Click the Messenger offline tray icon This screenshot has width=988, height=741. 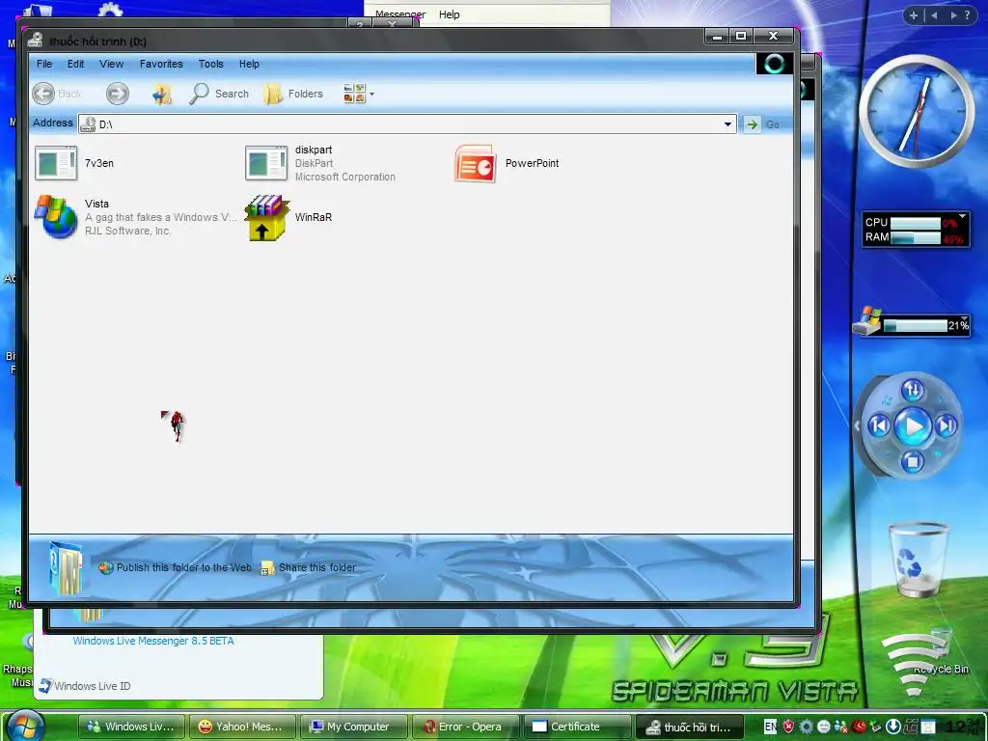tap(840, 727)
